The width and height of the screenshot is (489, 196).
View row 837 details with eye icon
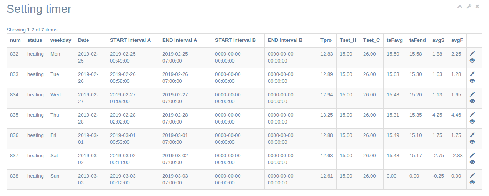point(472,162)
